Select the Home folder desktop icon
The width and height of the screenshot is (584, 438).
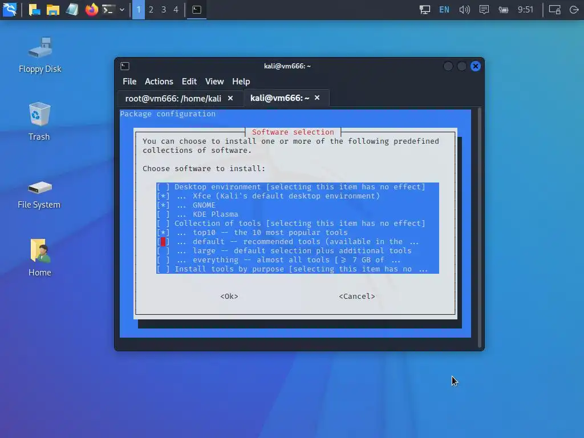[39, 258]
